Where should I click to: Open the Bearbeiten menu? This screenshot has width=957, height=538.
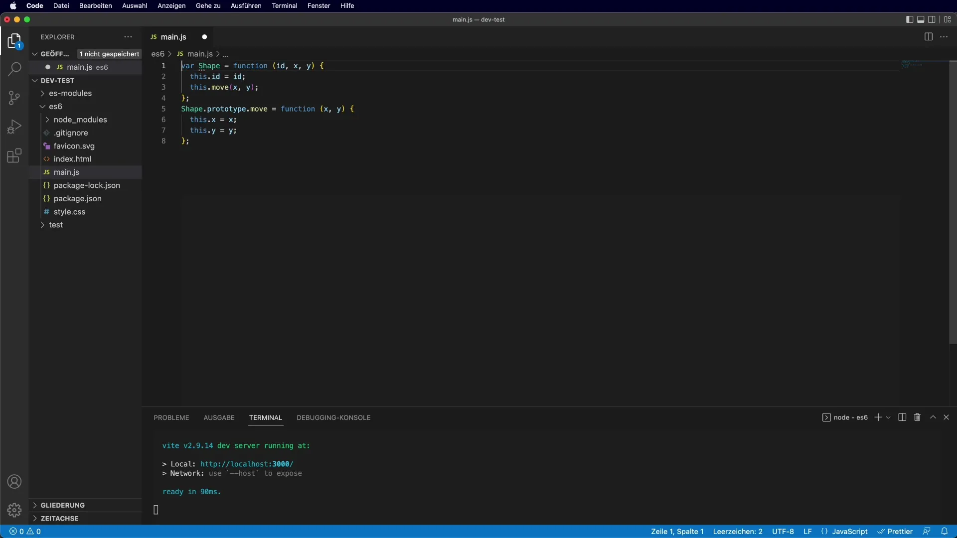(96, 5)
